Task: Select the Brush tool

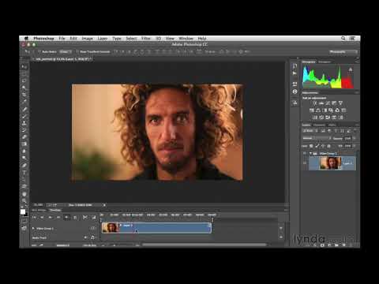Action: coord(24,116)
